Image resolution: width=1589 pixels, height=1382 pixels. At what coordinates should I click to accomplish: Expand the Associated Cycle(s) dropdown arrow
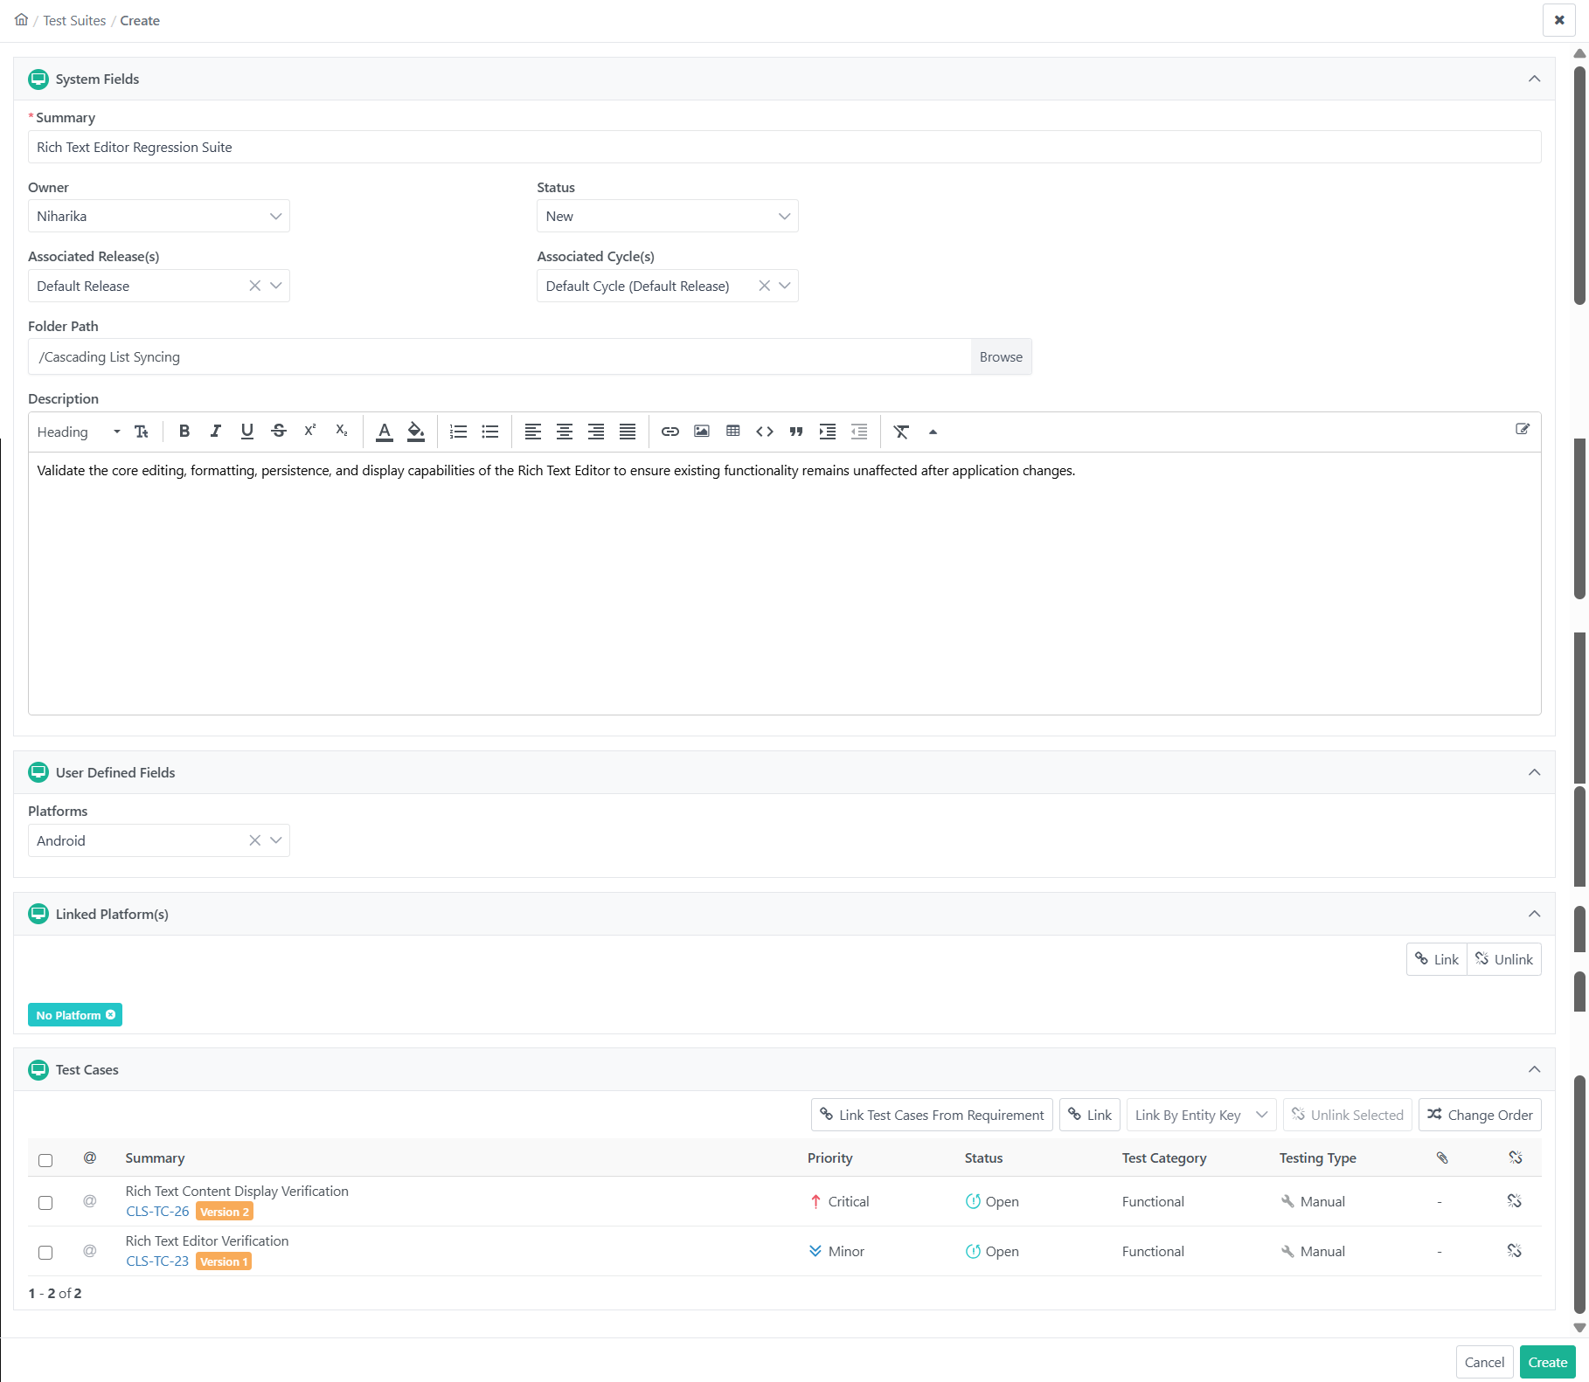tap(785, 286)
